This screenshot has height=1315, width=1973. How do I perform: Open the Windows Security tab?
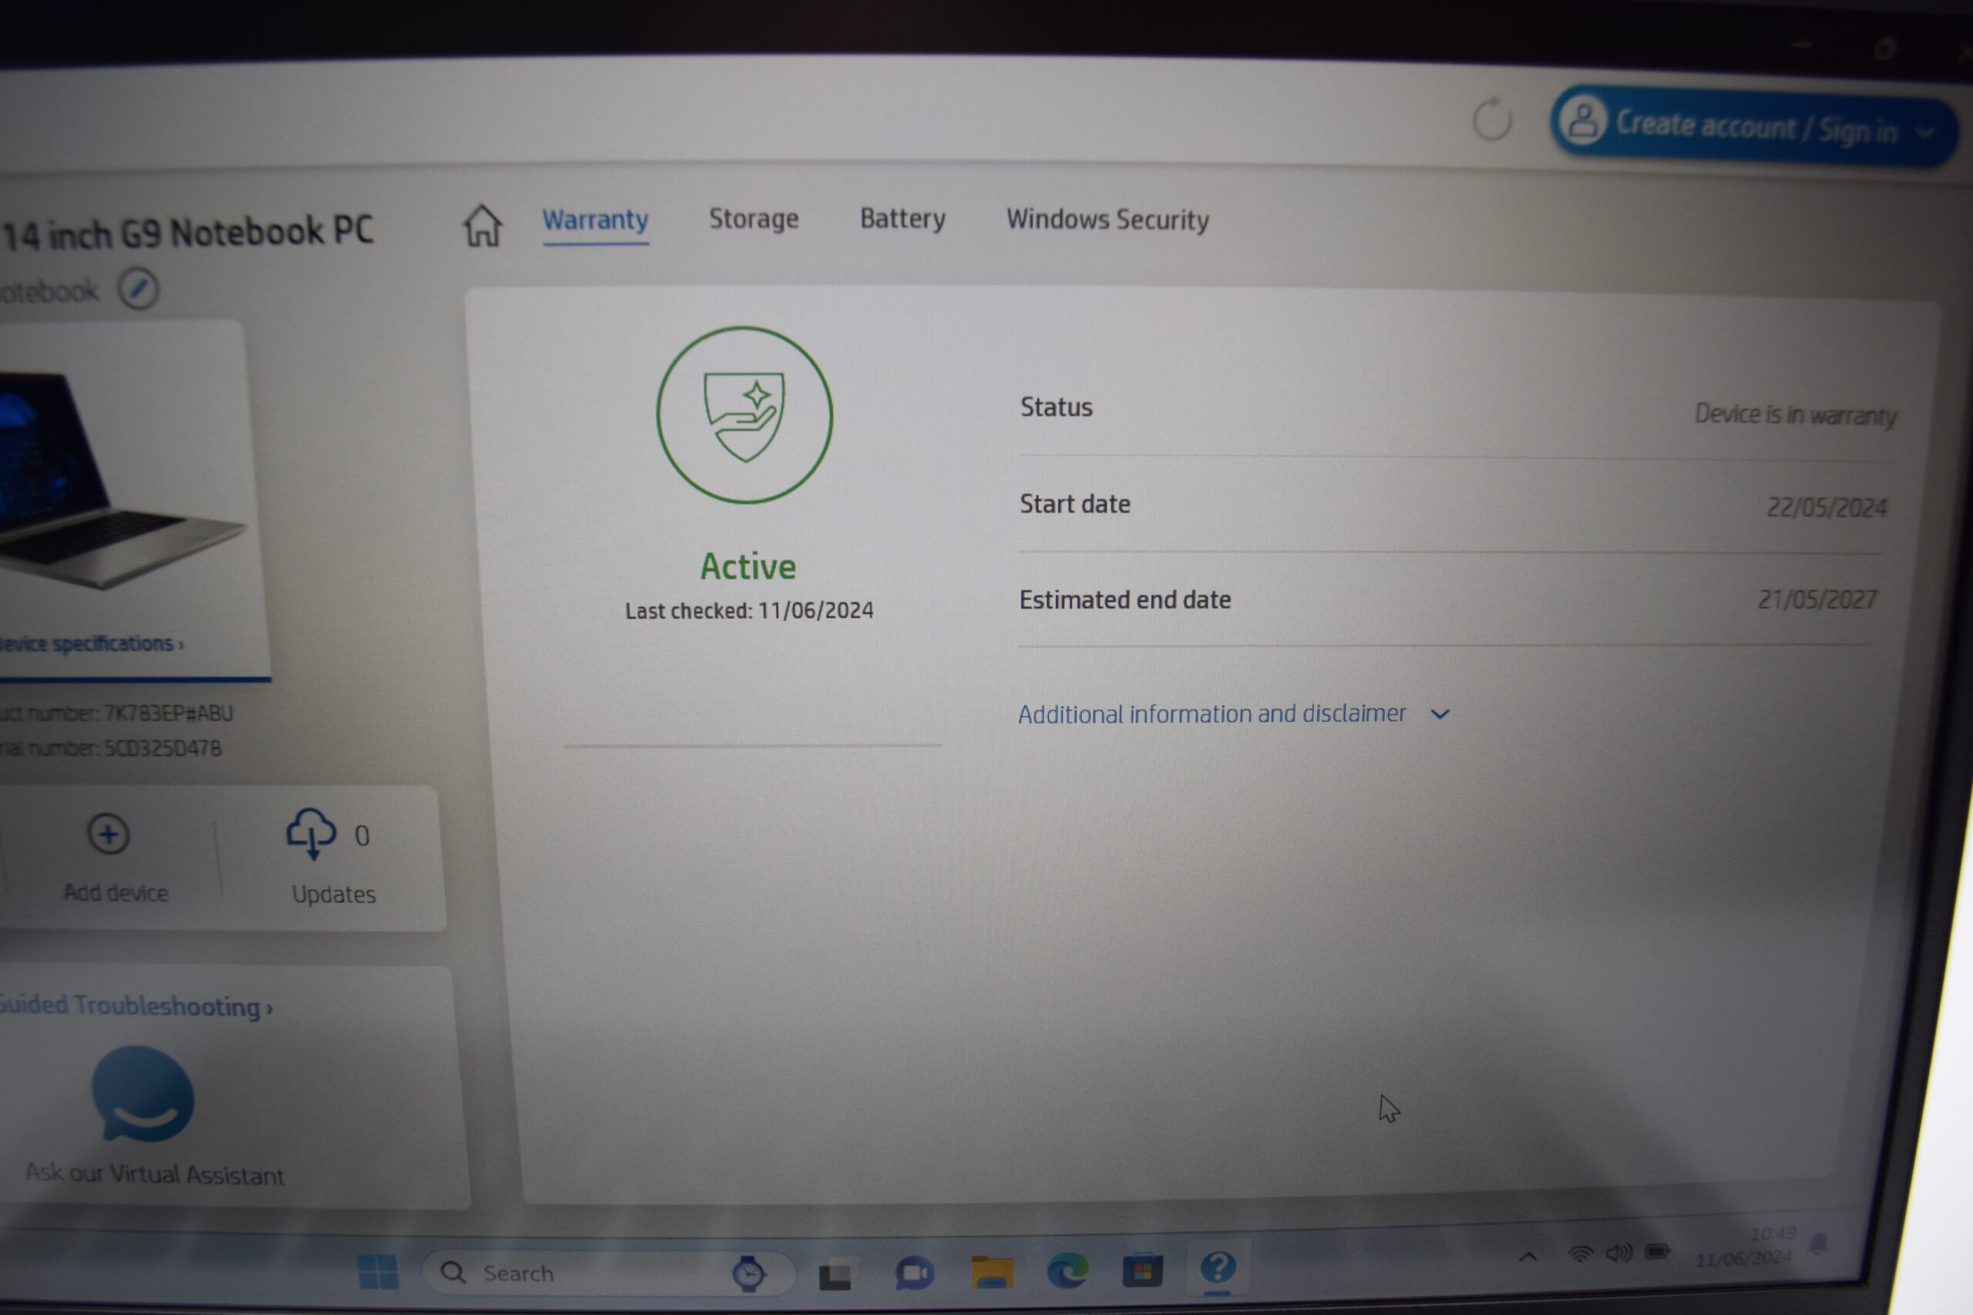[1108, 220]
